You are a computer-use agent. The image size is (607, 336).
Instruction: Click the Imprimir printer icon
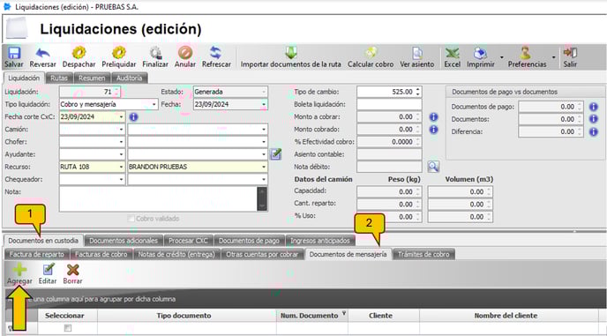tap(480, 53)
